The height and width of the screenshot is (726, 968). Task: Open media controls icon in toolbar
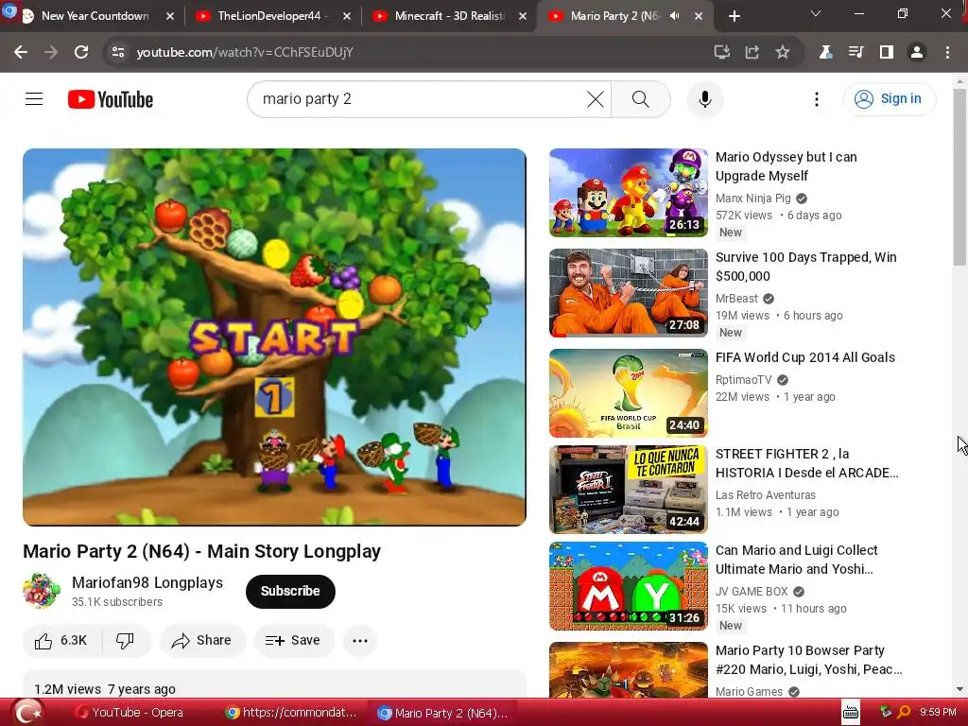[856, 53]
